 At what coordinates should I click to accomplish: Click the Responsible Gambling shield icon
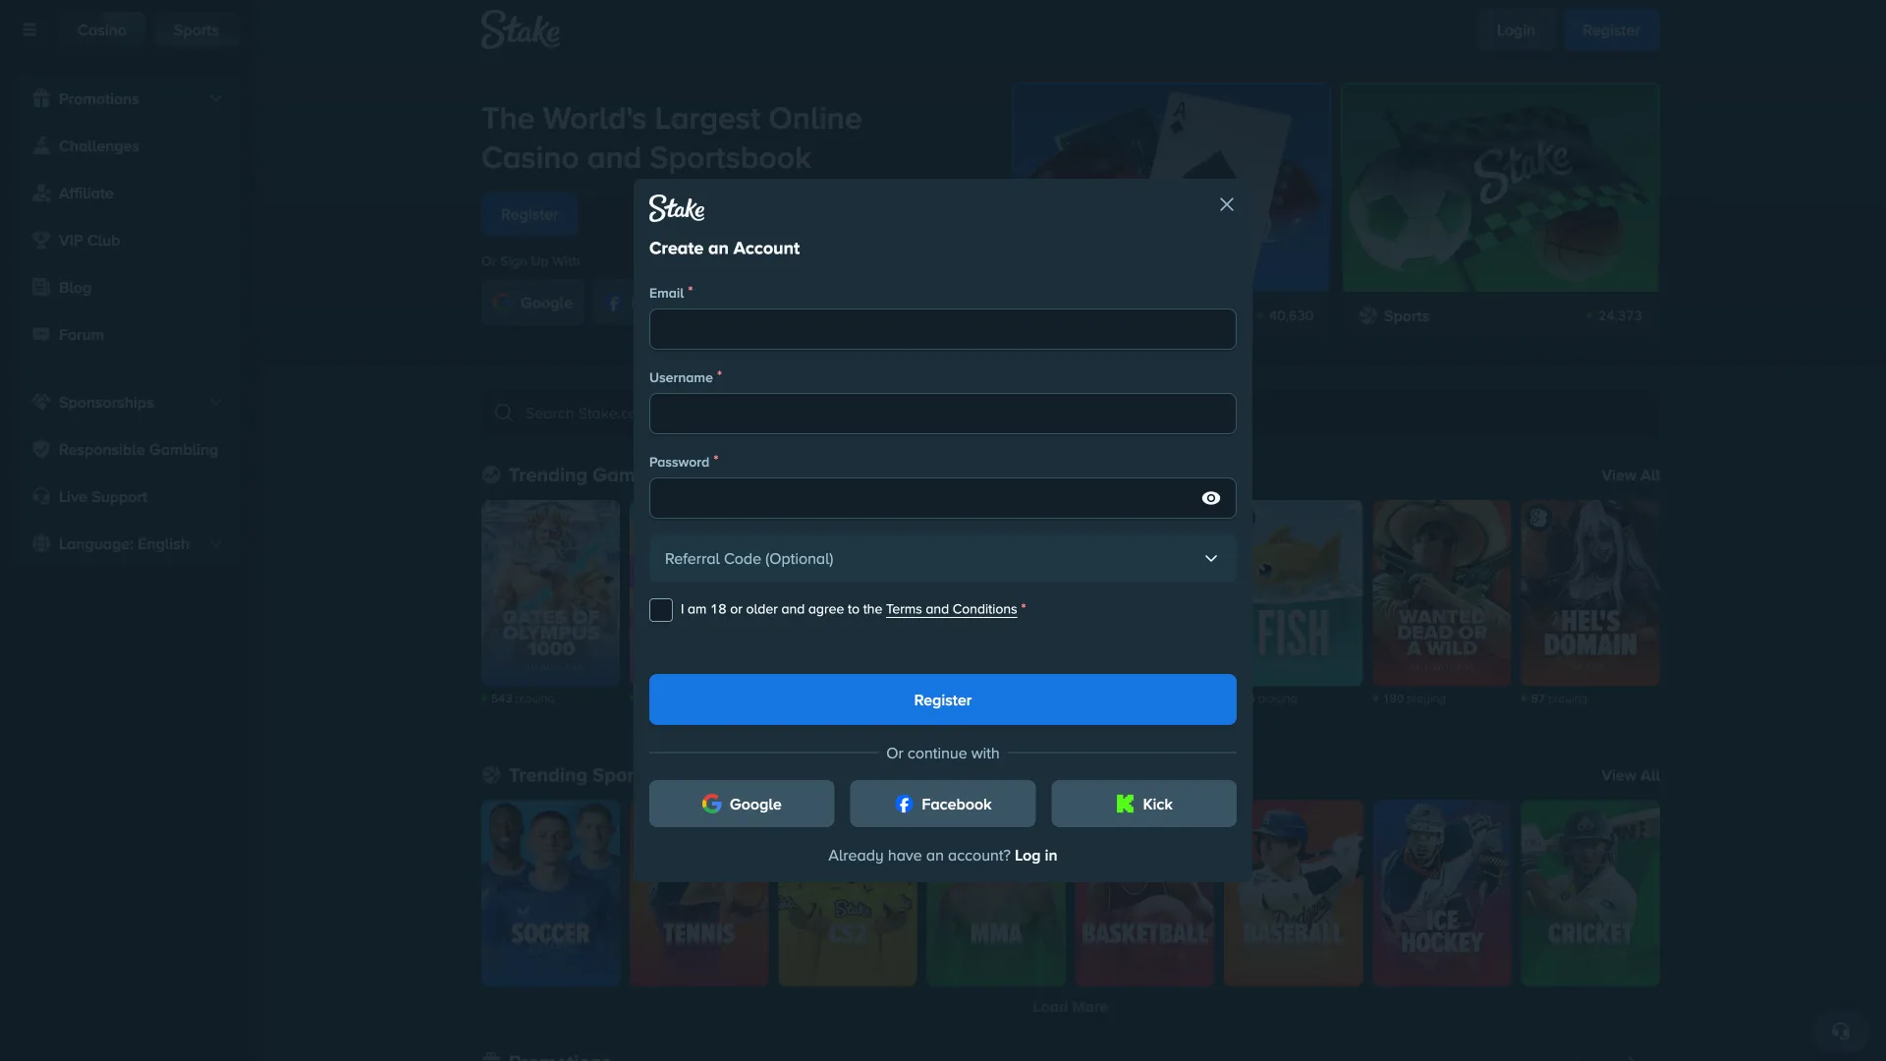[41, 449]
